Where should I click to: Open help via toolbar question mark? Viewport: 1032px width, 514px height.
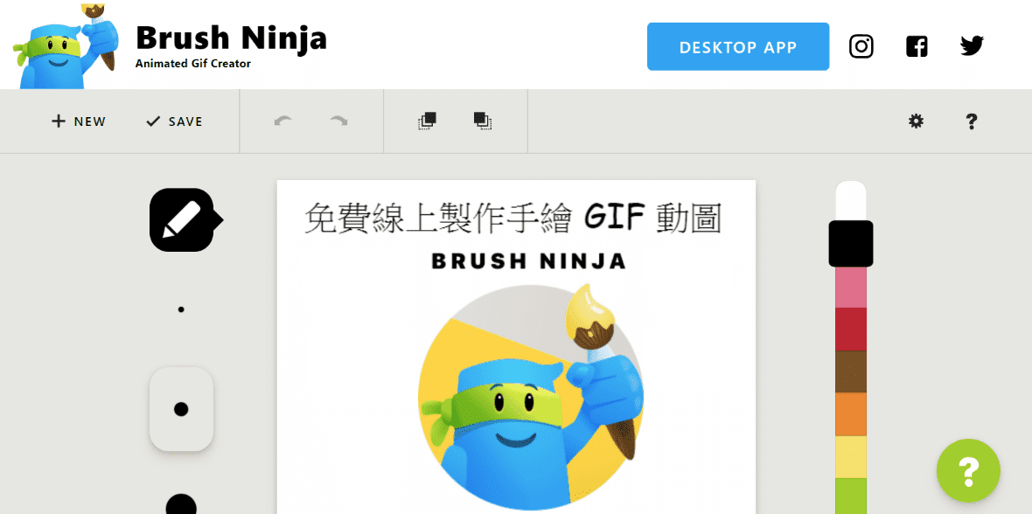[x=972, y=122]
